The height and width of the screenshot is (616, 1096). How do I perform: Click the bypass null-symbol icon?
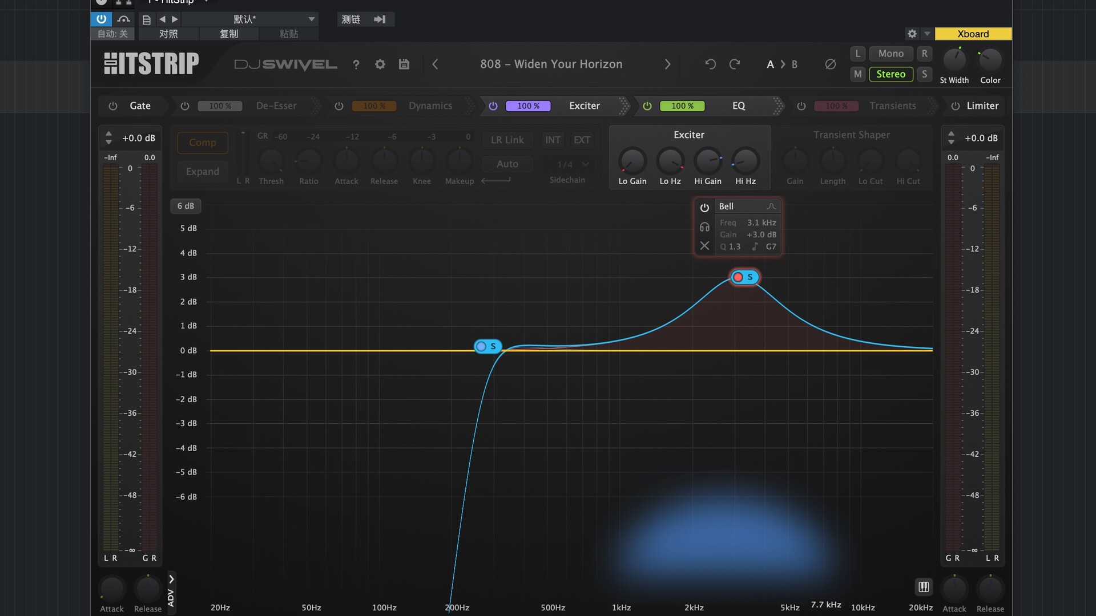(831, 64)
